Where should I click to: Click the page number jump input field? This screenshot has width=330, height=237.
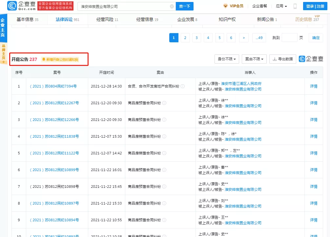pyautogui.click(x=289, y=38)
